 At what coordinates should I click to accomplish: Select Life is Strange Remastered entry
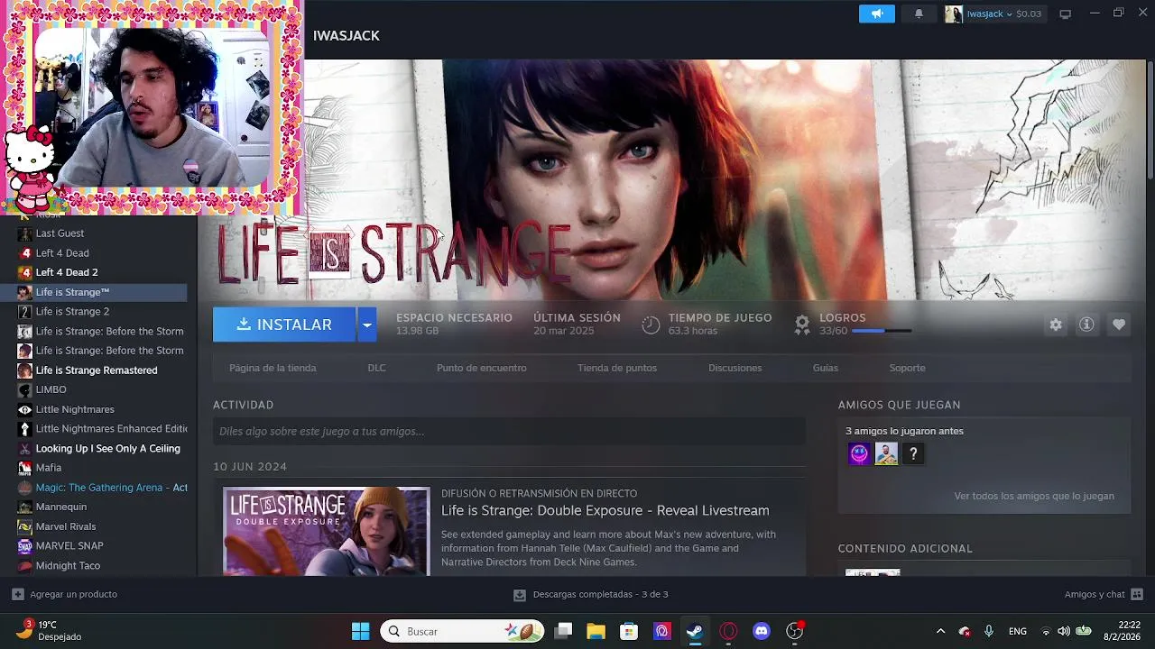click(98, 370)
